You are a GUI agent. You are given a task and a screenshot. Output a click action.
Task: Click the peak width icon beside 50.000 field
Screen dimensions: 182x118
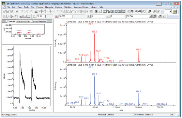point(56,16)
